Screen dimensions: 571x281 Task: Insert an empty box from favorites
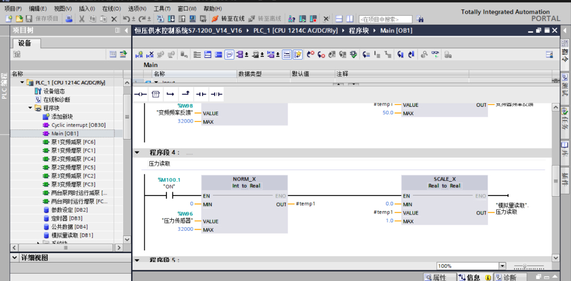click(x=155, y=94)
